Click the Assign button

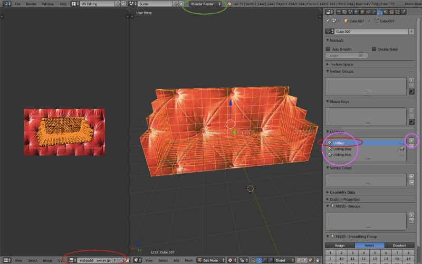(340, 246)
